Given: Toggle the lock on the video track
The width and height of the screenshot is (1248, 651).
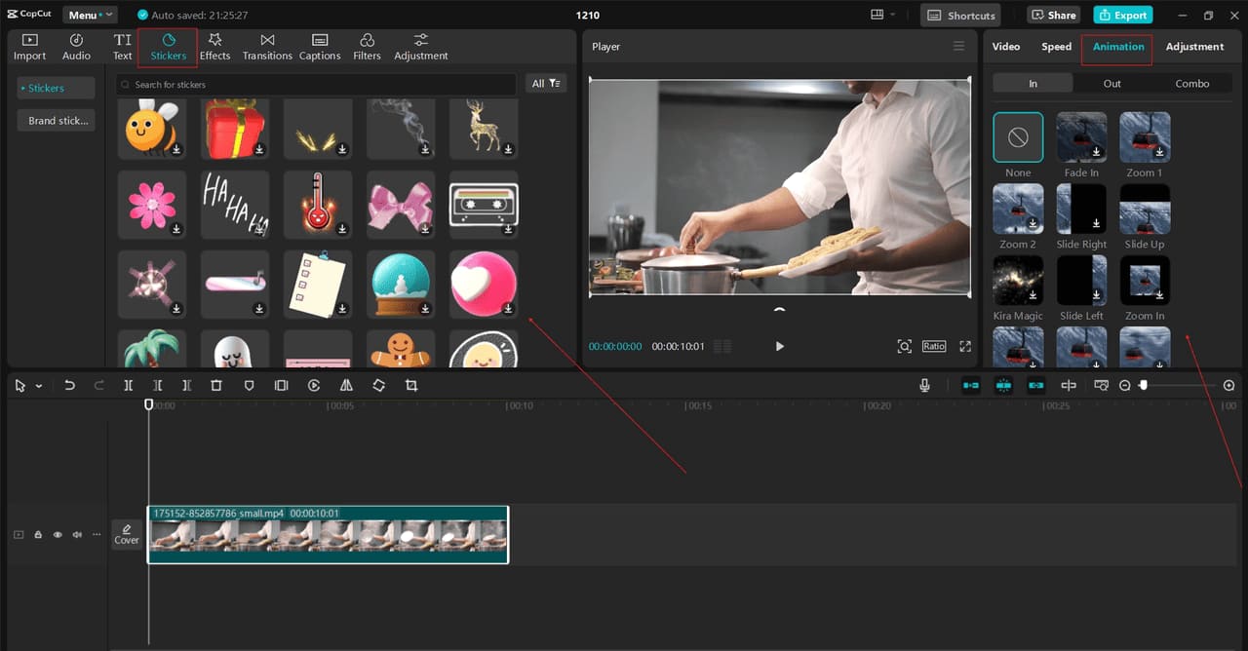Looking at the screenshot, I should pos(38,535).
